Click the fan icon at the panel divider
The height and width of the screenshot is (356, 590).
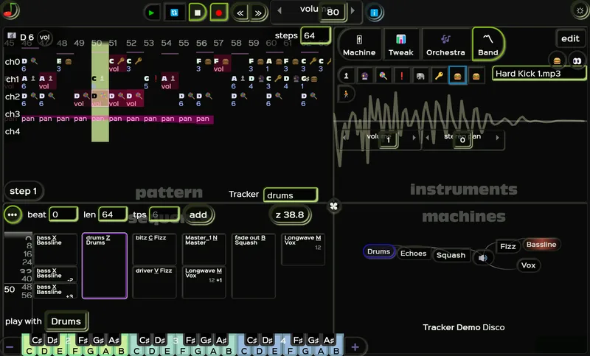tap(333, 206)
